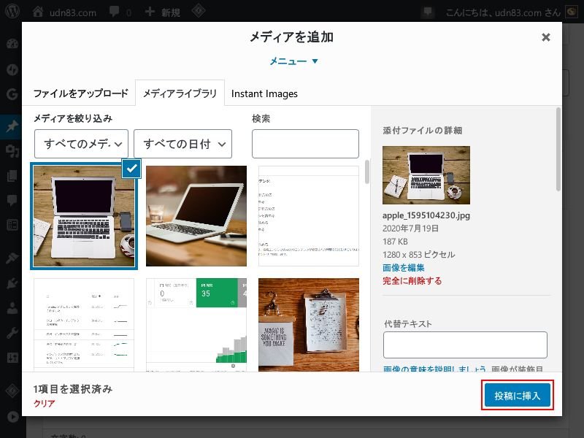Click the media grid scrollbar
This screenshot has height=438, width=584.
tap(367, 172)
